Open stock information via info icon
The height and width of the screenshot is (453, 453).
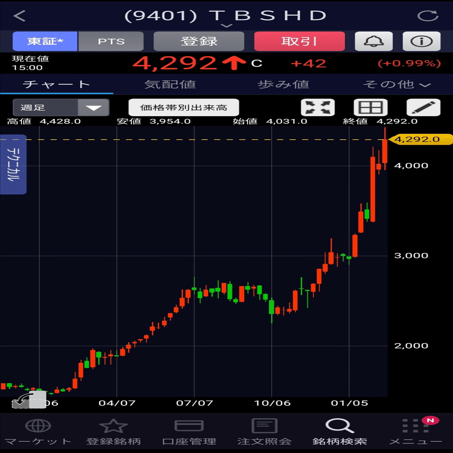(422, 41)
